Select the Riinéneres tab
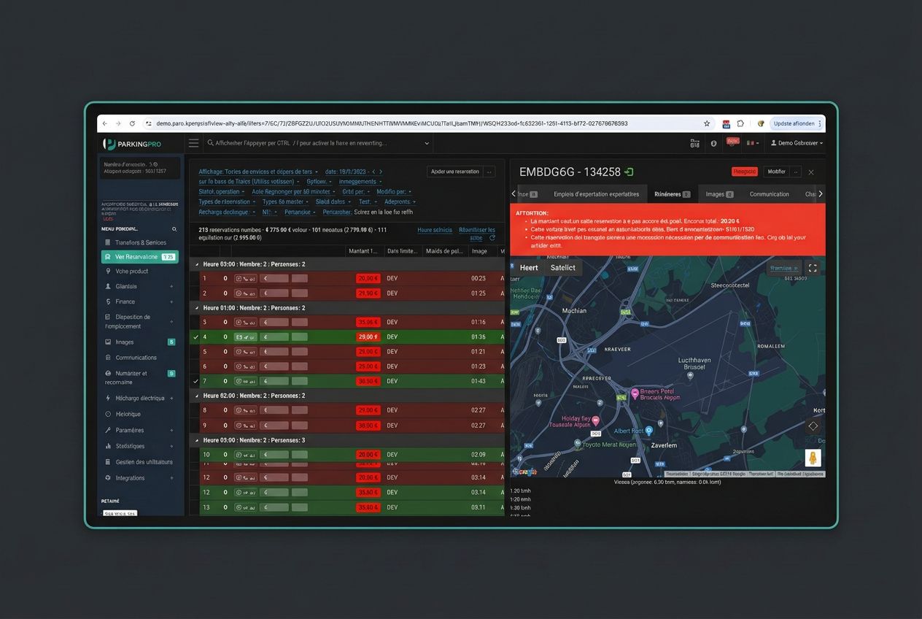Viewport: 922px width, 619px height. (672, 194)
